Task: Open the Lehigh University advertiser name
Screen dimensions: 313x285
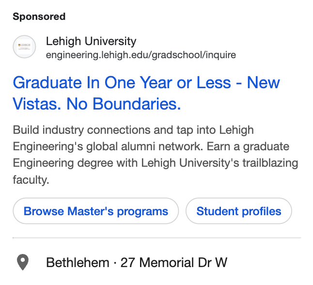Action: point(91,41)
